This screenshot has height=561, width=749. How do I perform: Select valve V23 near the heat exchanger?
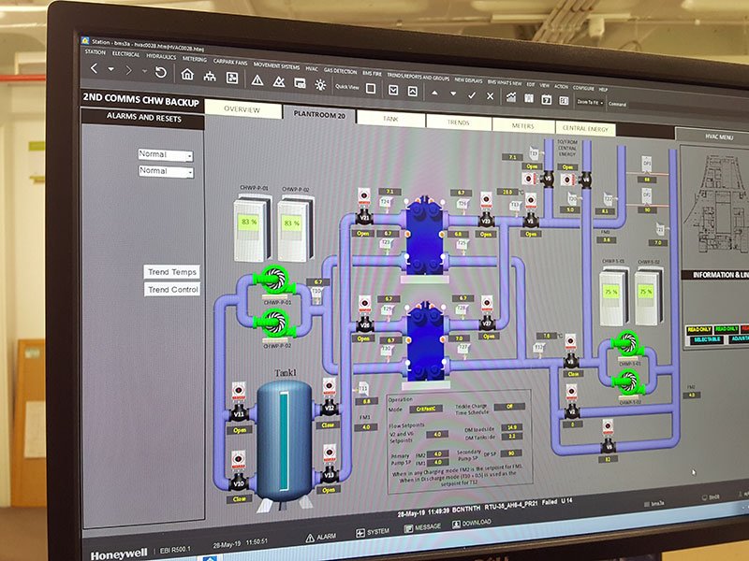(x=486, y=221)
